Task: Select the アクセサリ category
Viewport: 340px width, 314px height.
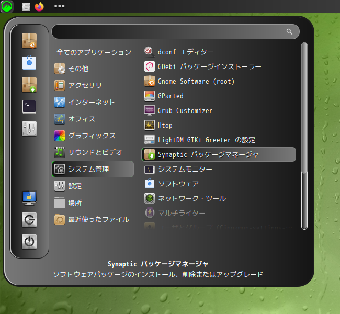Action: [93, 85]
